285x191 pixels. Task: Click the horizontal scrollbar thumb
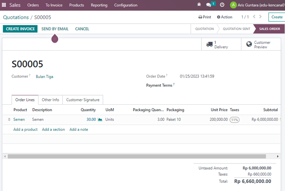click(x=137, y=156)
